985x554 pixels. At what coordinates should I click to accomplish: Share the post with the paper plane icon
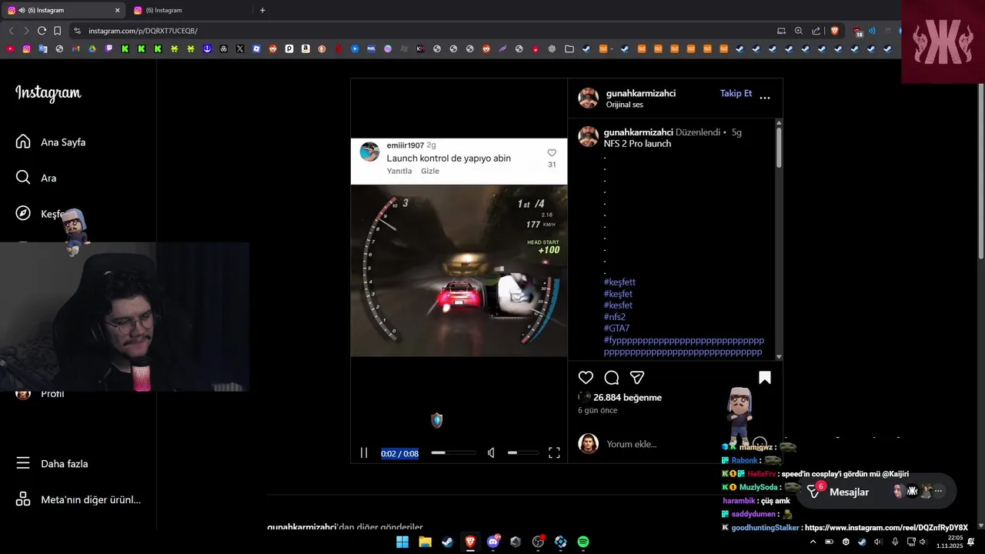tap(637, 378)
